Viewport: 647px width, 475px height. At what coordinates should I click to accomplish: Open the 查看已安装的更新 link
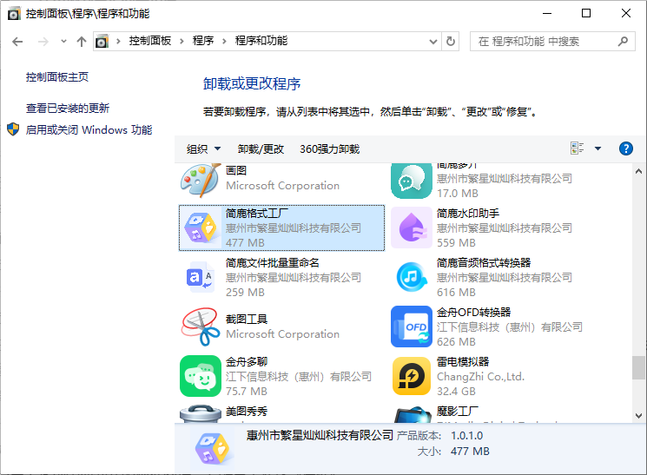[68, 109]
